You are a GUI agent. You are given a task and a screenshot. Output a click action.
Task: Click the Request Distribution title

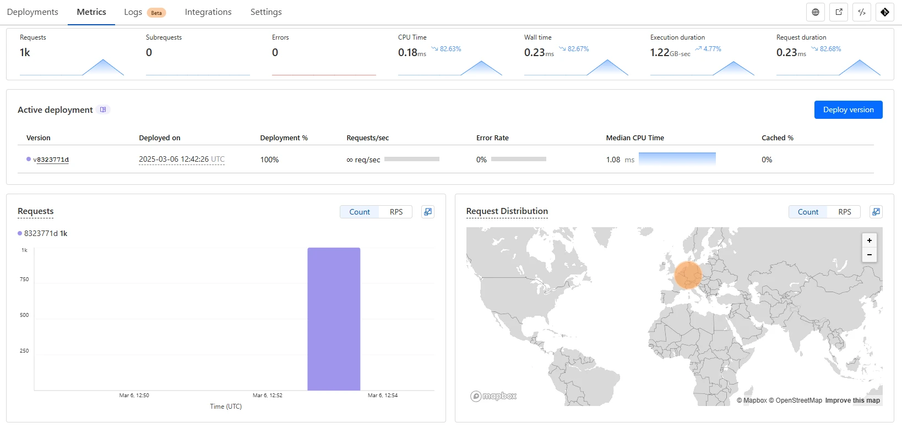coord(507,211)
